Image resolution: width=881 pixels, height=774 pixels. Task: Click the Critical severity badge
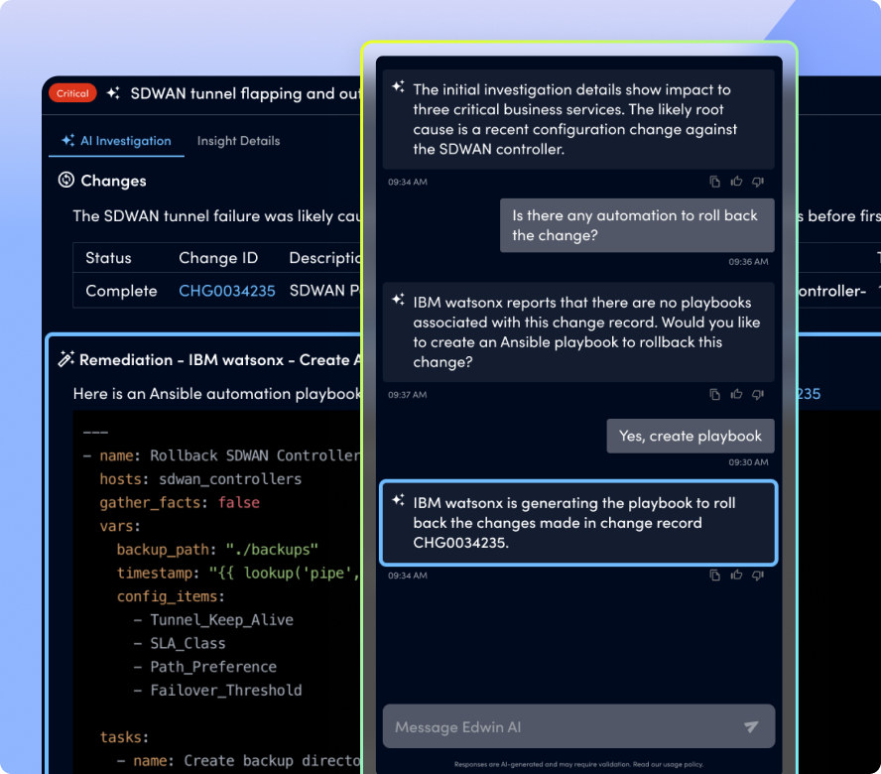(72, 93)
